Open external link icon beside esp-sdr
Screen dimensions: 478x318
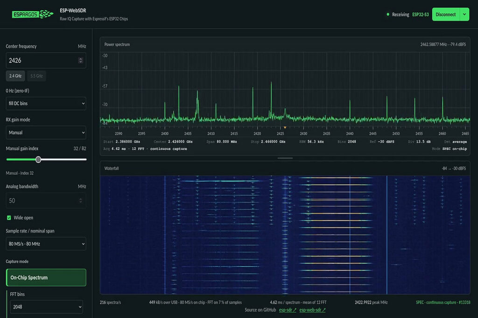(x=295, y=310)
